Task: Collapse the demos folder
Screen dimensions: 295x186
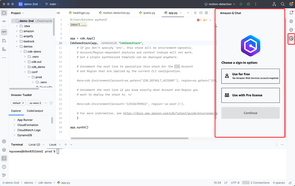Action: point(17,46)
